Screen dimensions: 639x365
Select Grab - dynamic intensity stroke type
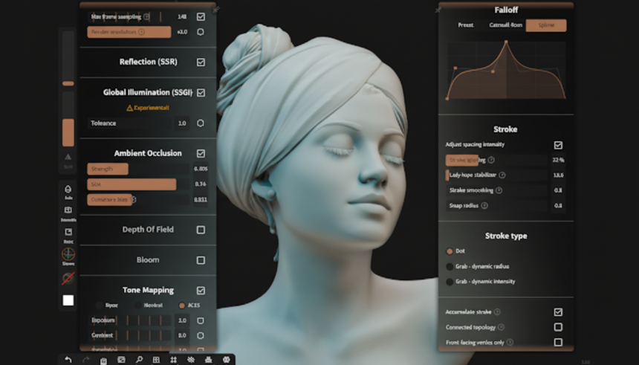(481, 282)
